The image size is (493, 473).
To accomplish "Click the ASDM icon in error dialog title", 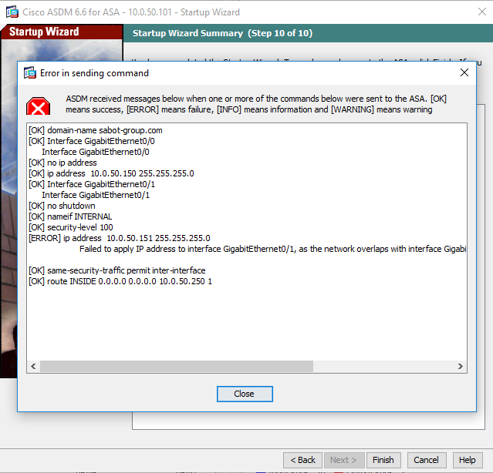I will (x=30, y=73).
